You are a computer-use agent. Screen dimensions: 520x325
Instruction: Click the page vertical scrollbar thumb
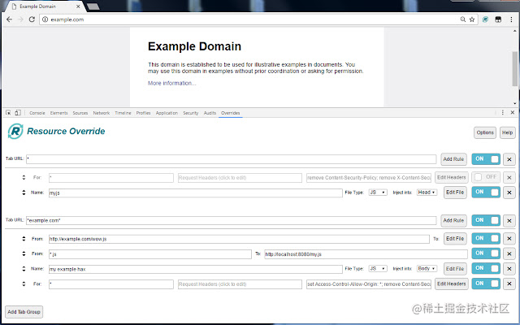[x=514, y=68]
